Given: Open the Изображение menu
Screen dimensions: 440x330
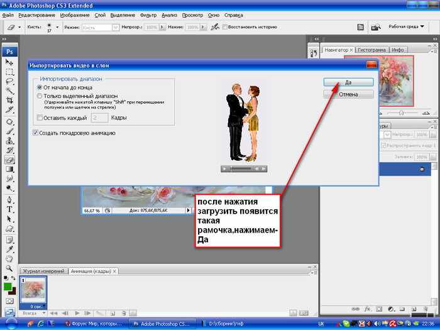Looking at the screenshot, I should [x=75, y=15].
